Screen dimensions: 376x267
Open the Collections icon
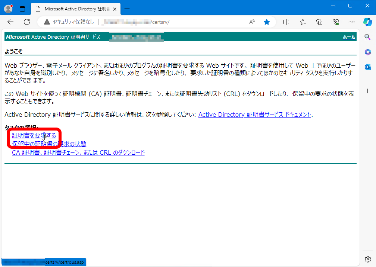click(319, 22)
